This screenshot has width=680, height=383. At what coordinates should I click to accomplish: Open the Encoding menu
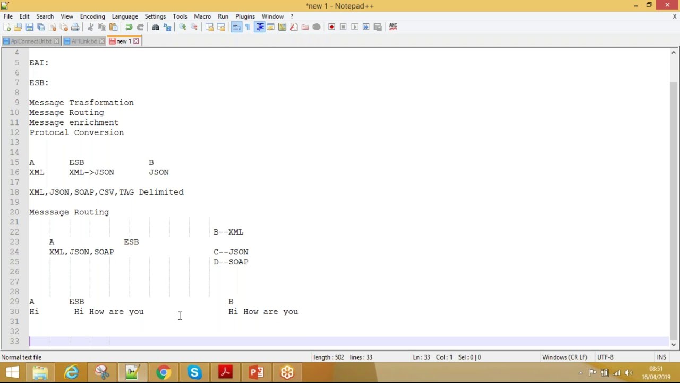pyautogui.click(x=92, y=16)
